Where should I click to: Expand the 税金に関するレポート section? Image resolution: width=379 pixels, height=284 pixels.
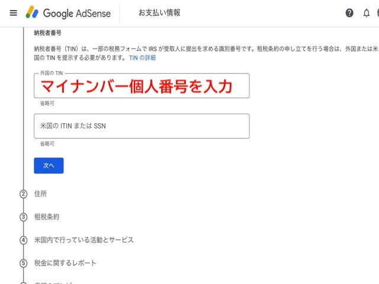click(65, 263)
